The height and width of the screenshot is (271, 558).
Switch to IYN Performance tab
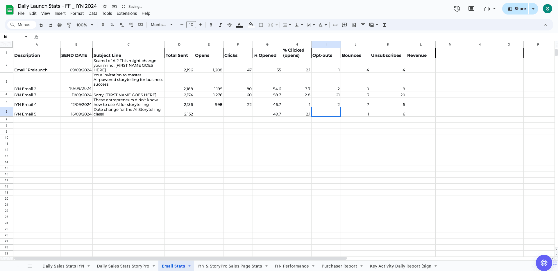tap(292, 266)
